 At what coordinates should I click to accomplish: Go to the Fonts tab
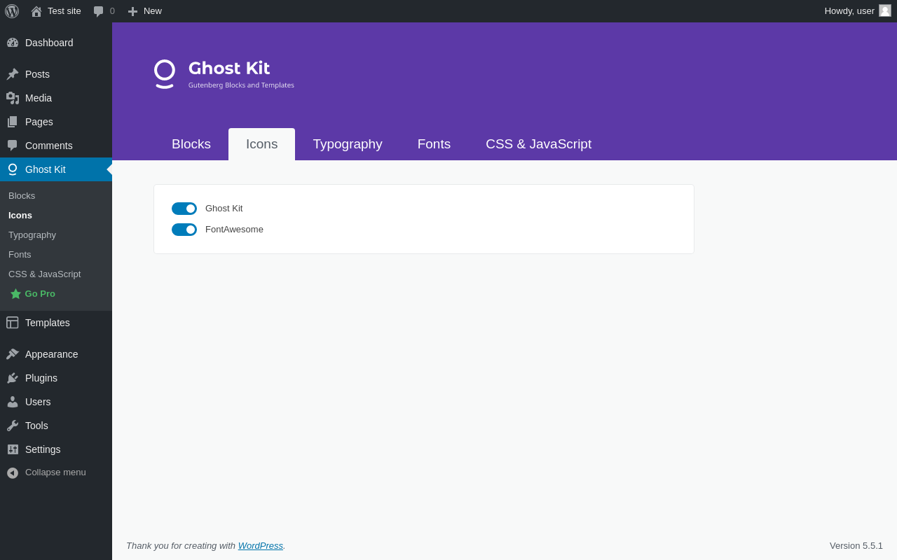pyautogui.click(x=434, y=144)
